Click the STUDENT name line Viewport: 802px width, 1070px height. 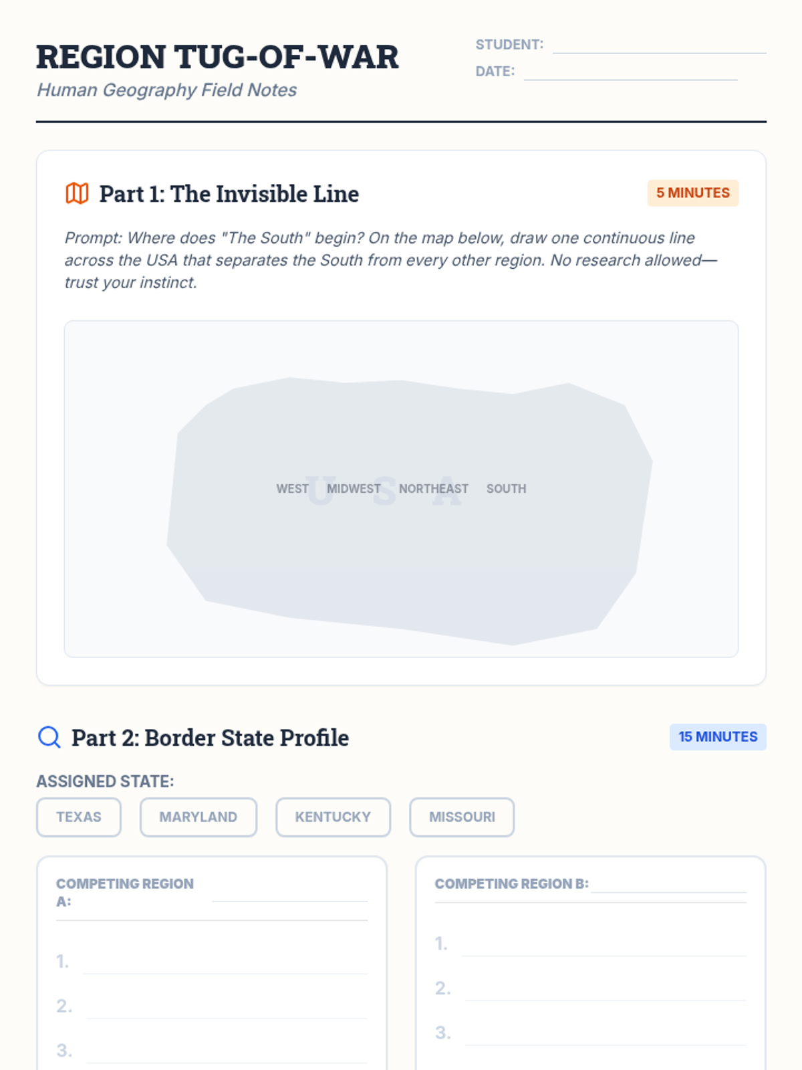point(660,45)
